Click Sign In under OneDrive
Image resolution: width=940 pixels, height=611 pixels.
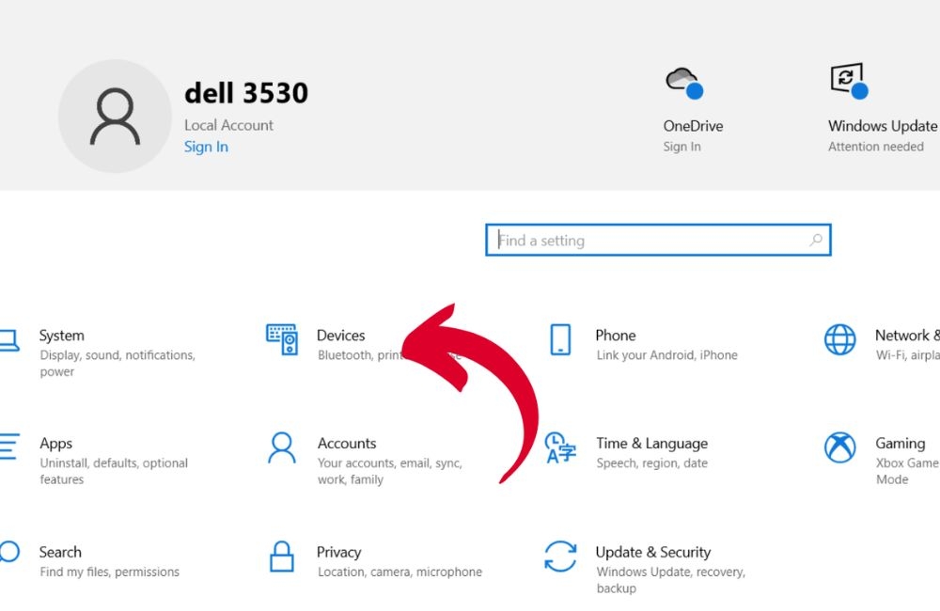click(681, 147)
